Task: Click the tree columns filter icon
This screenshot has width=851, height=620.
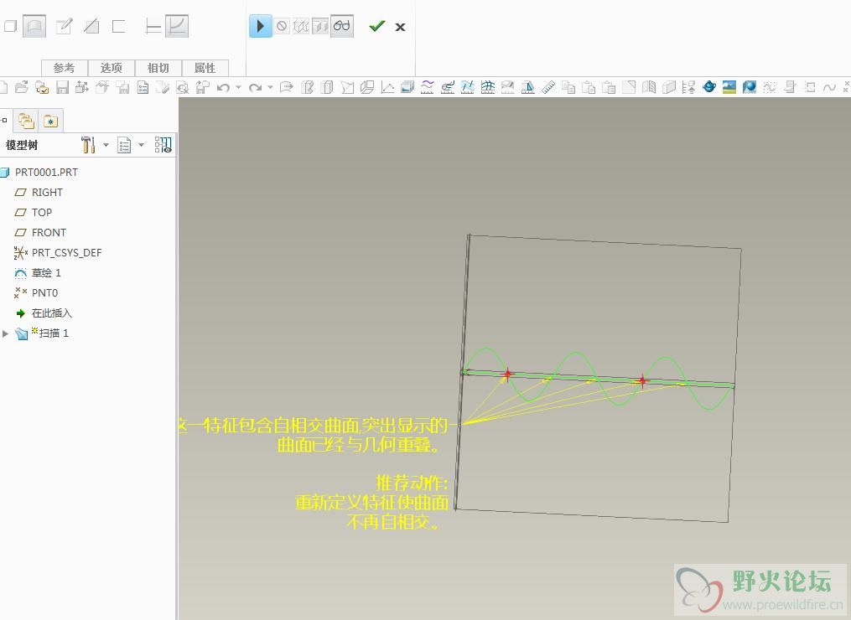Action: click(x=163, y=145)
